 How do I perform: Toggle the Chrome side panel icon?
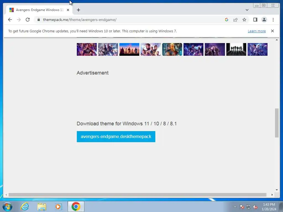click(255, 20)
